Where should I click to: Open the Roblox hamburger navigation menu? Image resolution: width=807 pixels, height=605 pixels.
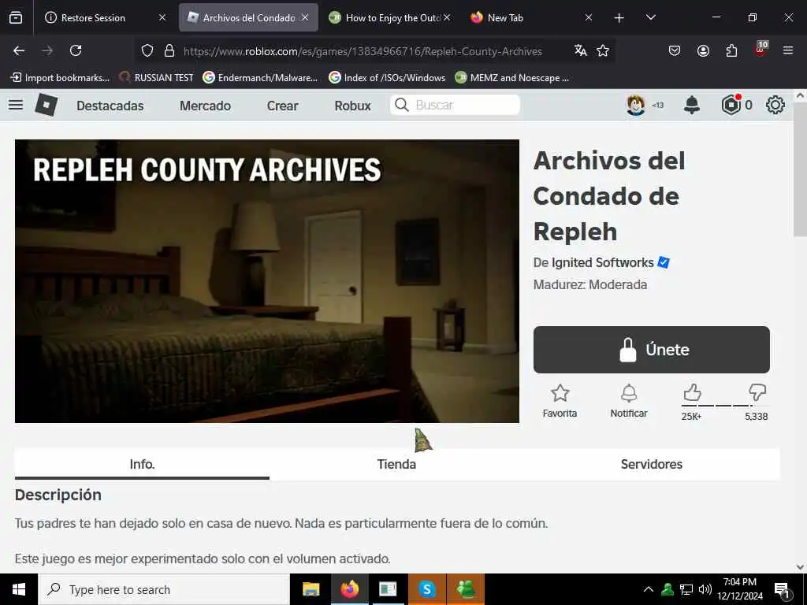tap(16, 105)
